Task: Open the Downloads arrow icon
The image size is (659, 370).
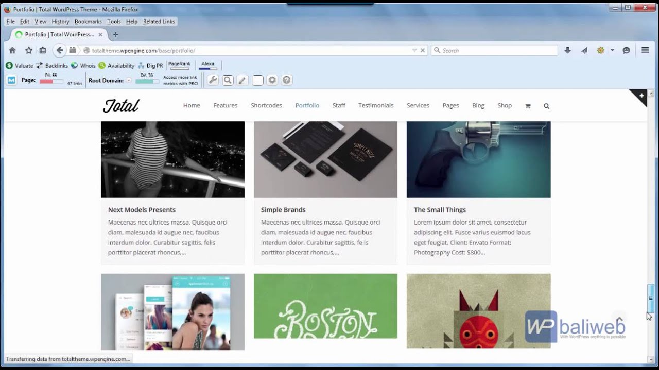Action: (x=567, y=50)
